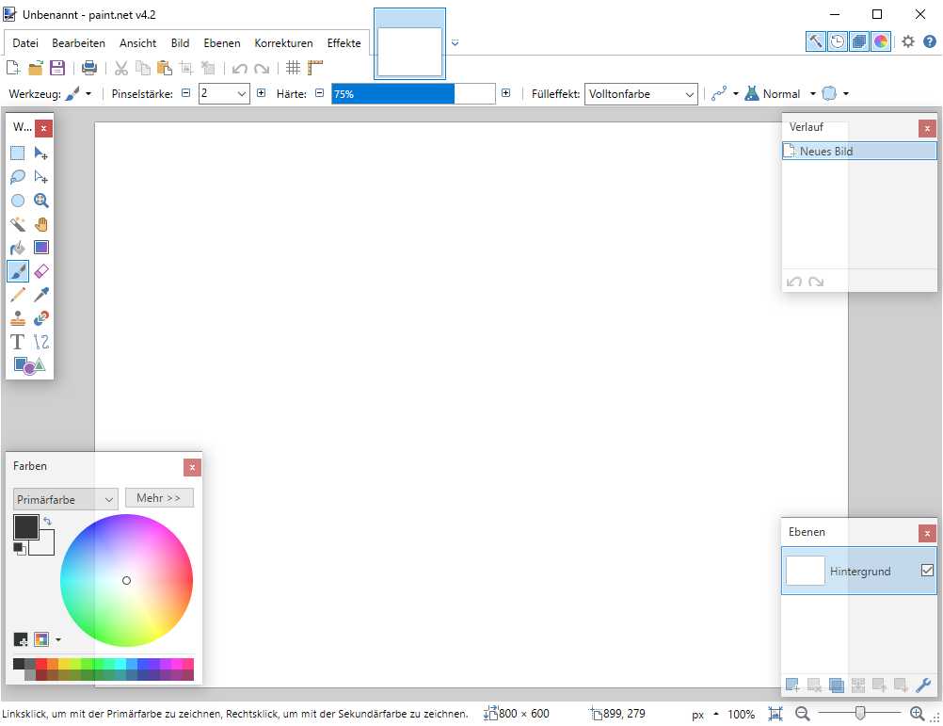
Task: Select the Zoom tool in Tools panel
Action: click(40, 201)
